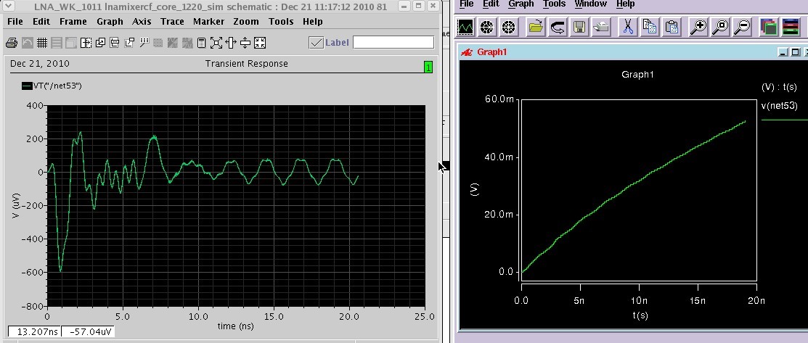
Task: Click the calculator icon in left toolbar
Action: coord(202,43)
